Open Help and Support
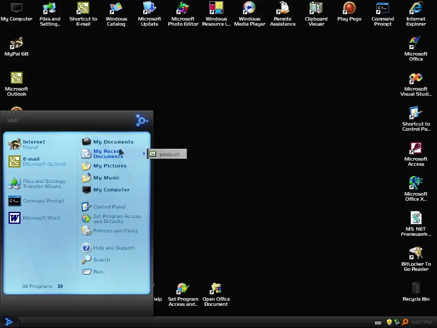The width and height of the screenshot is (437, 328). pos(114,248)
